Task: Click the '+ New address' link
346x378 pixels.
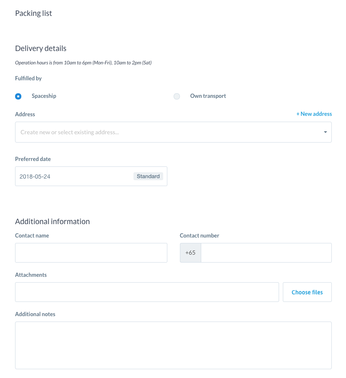Action: click(x=314, y=114)
